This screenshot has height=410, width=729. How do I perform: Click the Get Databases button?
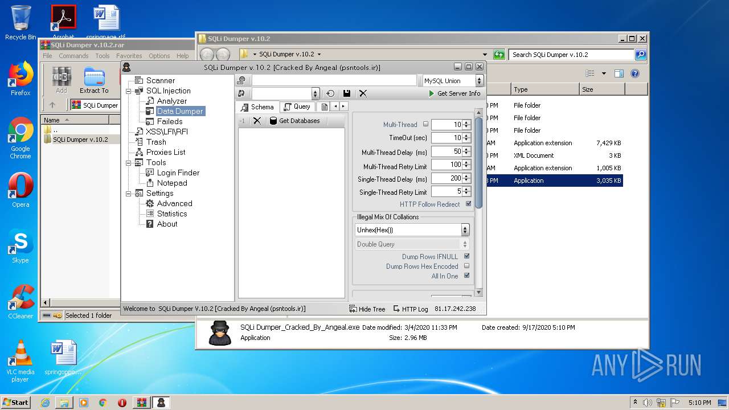coord(294,121)
